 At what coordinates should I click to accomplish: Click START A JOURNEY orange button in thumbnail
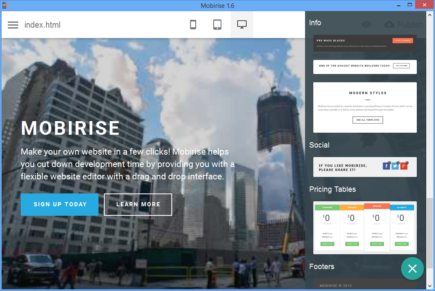click(403, 41)
